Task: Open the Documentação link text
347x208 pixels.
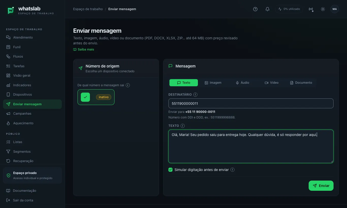Action: [25, 190]
